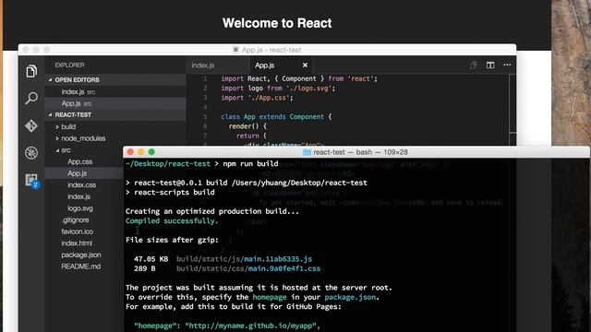The width and height of the screenshot is (591, 332).
Task: Open README.md in the file tree
Action: (x=81, y=267)
